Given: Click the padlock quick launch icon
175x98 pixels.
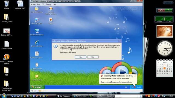Looking at the screenshot, I should [x=25, y=96].
